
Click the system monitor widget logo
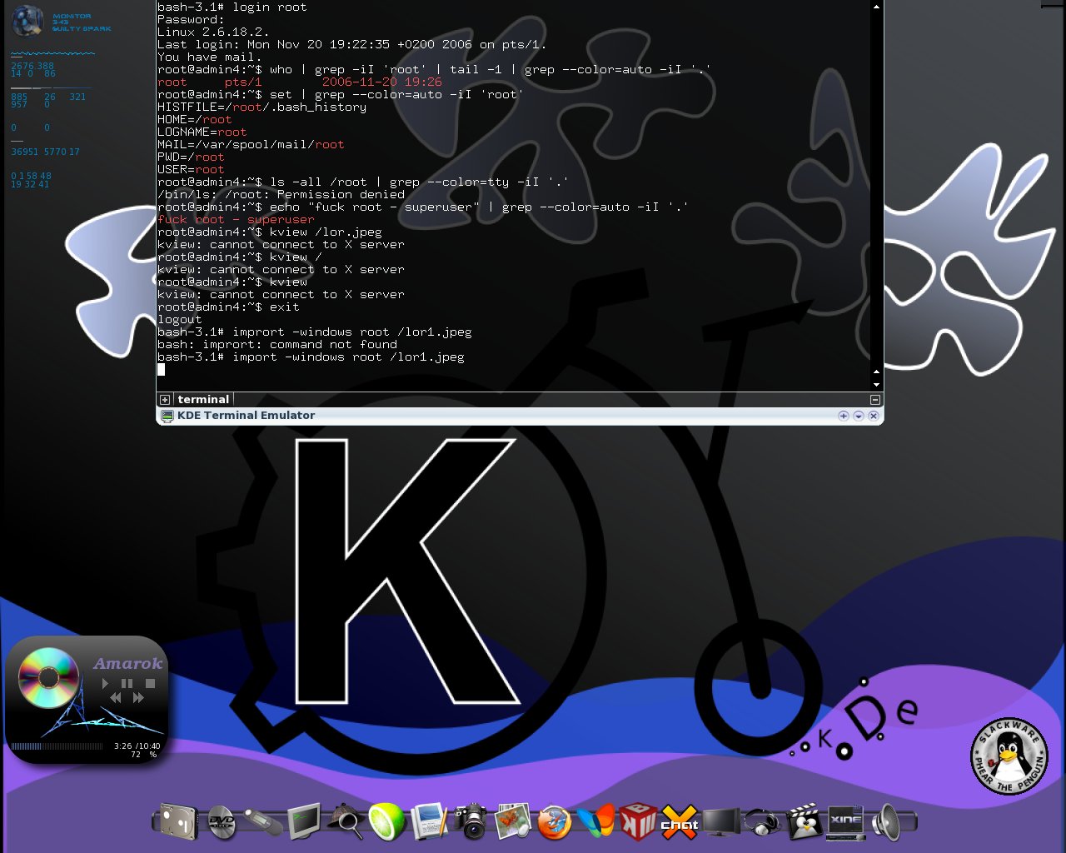pyautogui.click(x=27, y=22)
